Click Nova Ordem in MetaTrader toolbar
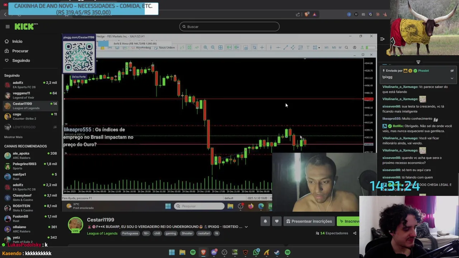Screen dimensions: 459x258 (x=165, y=48)
